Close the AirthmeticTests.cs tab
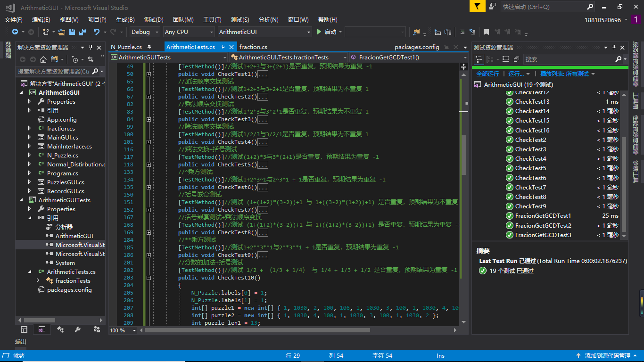The height and width of the screenshot is (362, 644). point(231,47)
